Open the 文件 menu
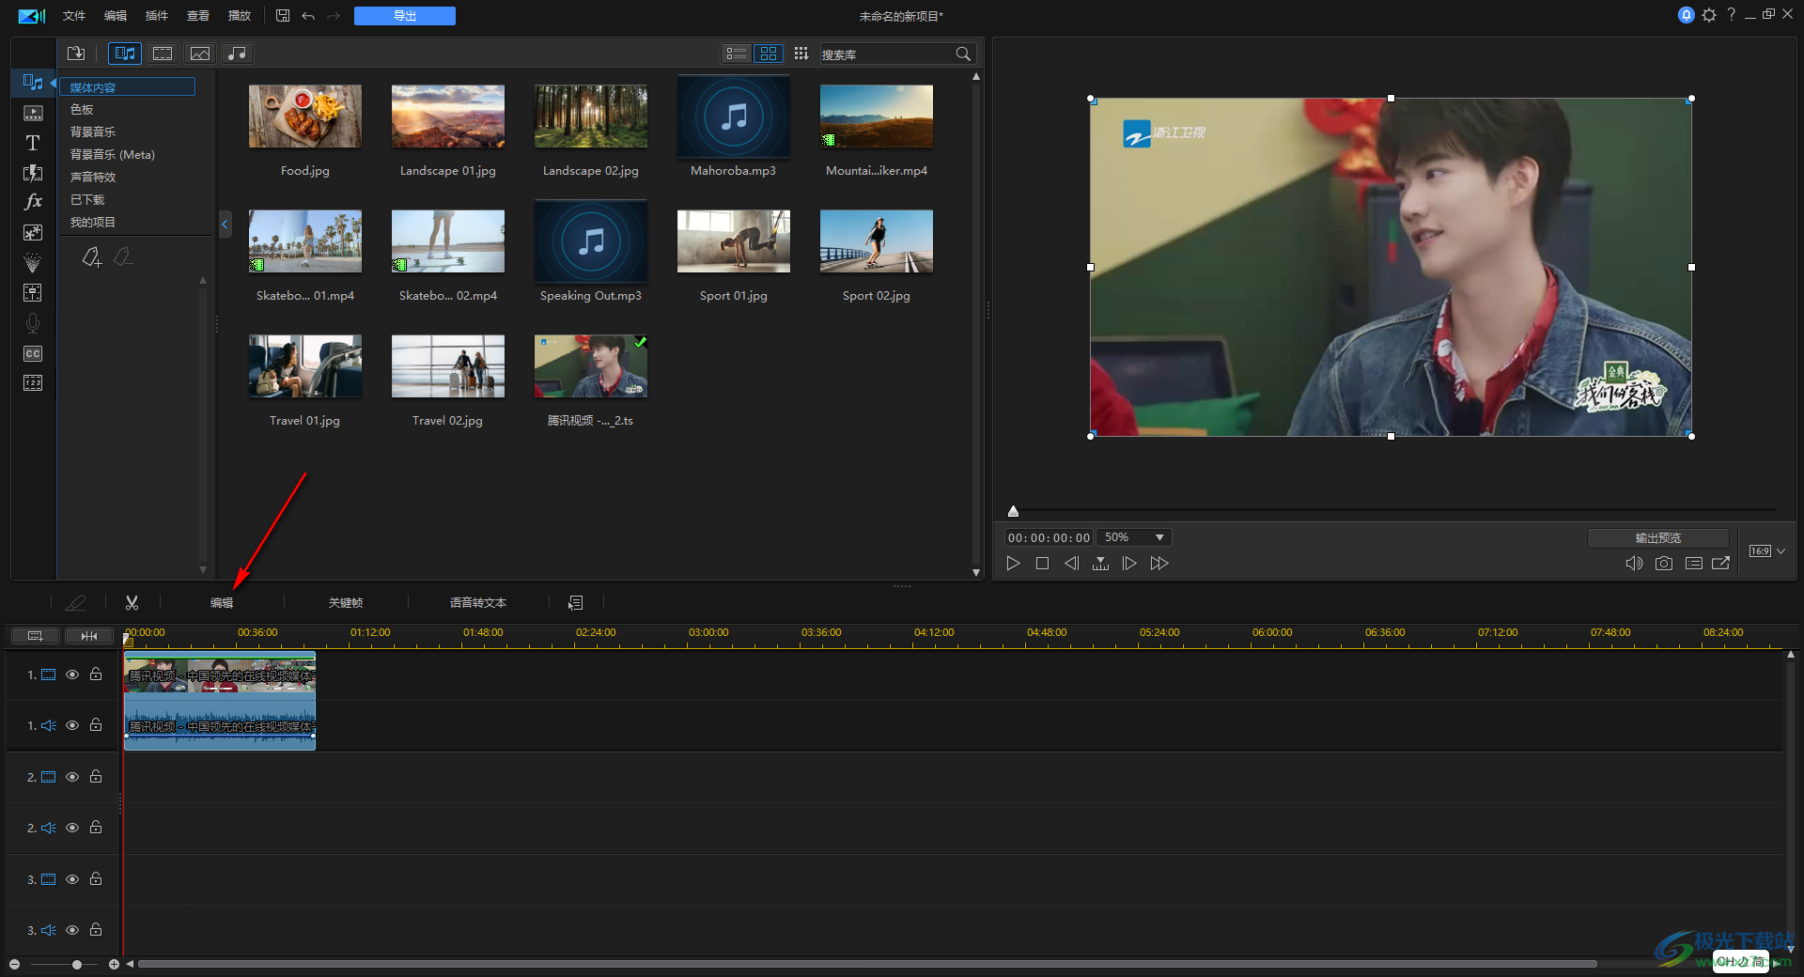 pos(74,16)
